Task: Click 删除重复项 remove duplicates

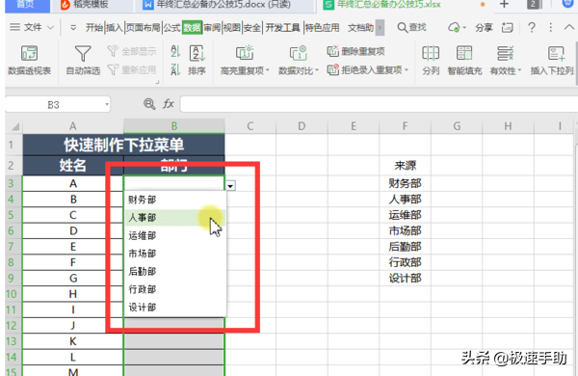Action: pyautogui.click(x=356, y=51)
